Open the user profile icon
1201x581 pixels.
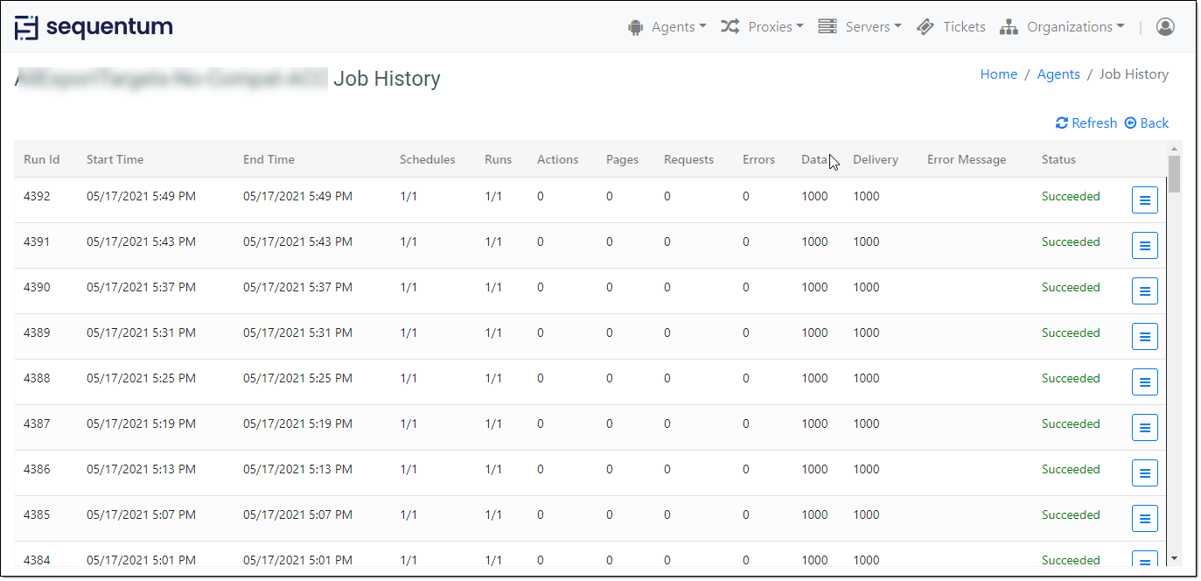(1164, 27)
